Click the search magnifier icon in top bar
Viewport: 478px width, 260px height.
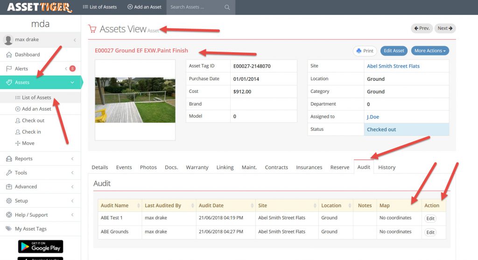227,7
